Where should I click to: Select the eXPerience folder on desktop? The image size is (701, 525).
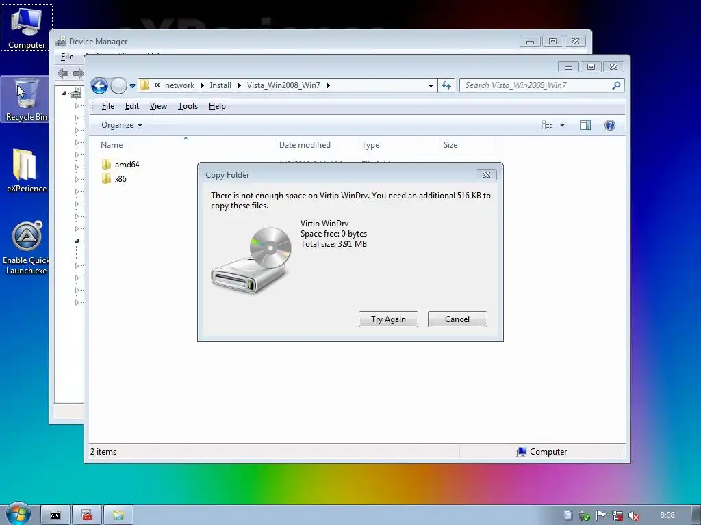[x=26, y=170]
